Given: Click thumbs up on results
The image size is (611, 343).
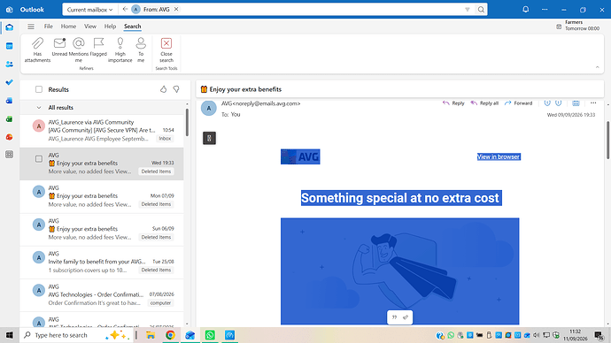Looking at the screenshot, I should click(x=163, y=89).
